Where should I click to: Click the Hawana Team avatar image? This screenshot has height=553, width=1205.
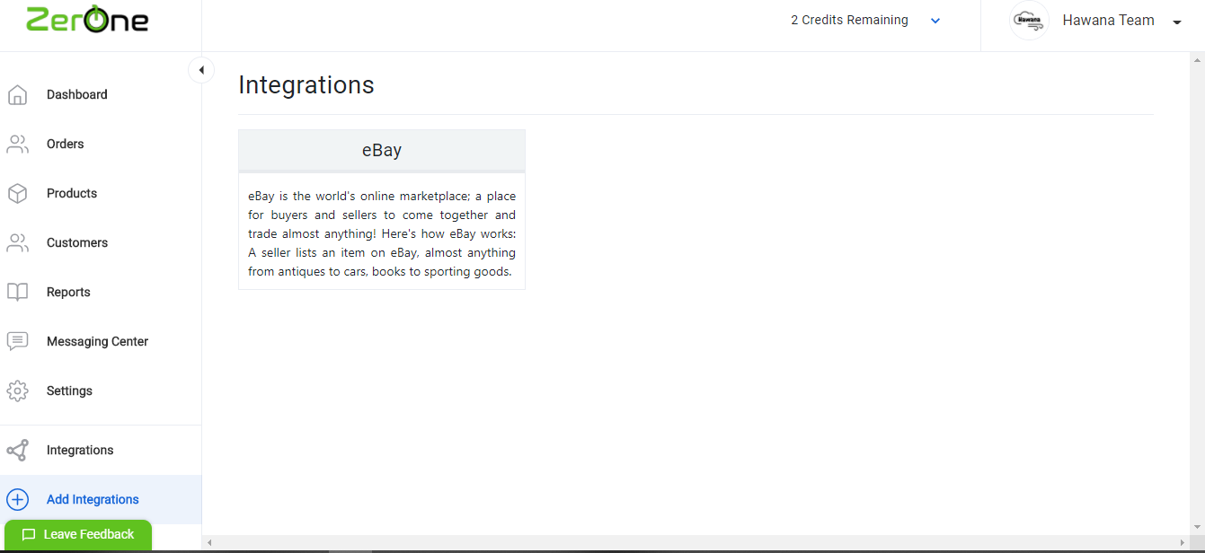[1029, 20]
